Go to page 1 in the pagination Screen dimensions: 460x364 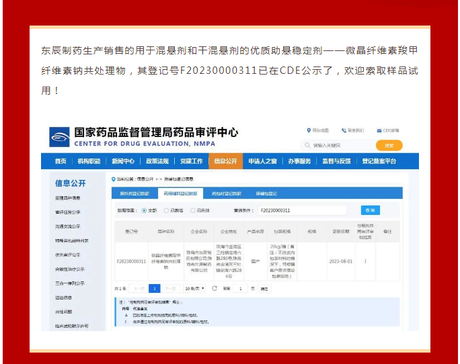click(x=154, y=288)
